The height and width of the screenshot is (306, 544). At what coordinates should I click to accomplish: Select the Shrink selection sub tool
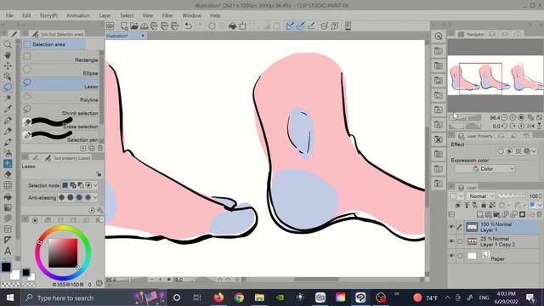pos(60,111)
